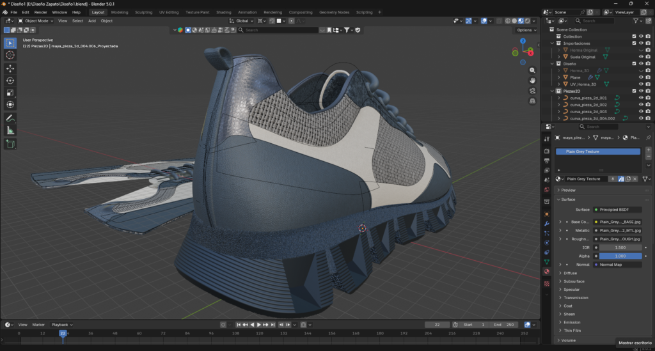655x351 pixels.
Task: Toggle the camera view gizmo button
Action: (x=532, y=91)
